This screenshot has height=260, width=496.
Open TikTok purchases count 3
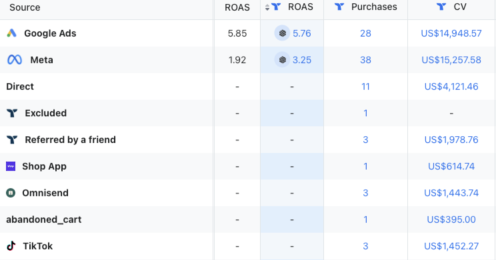click(x=366, y=246)
